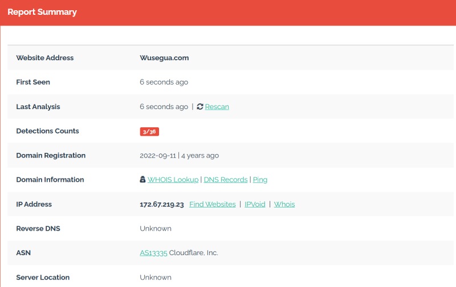Click the IP Address label
Image resolution: width=456 pixels, height=287 pixels.
click(34, 205)
